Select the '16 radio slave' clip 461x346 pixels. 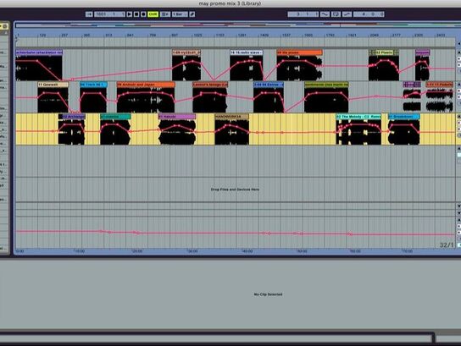tap(247, 52)
